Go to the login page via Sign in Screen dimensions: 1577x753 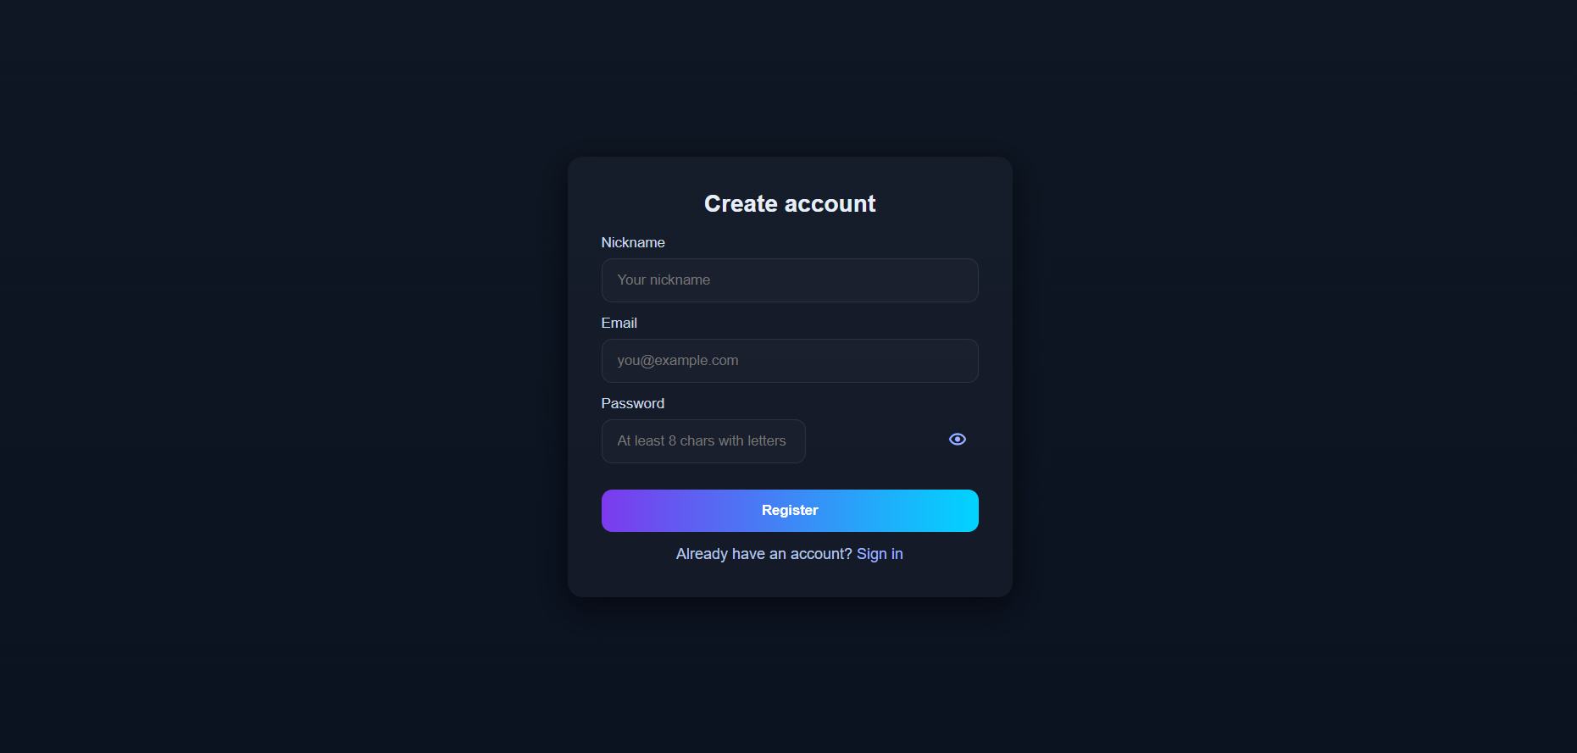tap(880, 554)
